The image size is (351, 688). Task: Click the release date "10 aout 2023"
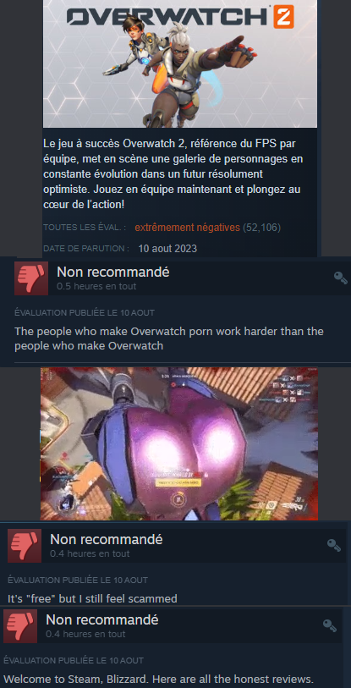tap(167, 249)
